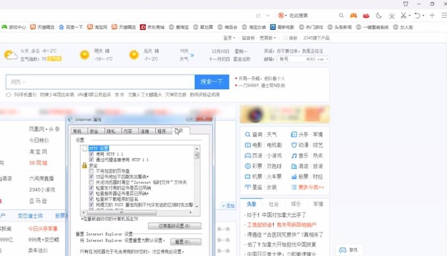The width and height of the screenshot is (447, 256).
Task: Open the 聚划算 bookmark
Action: point(203,27)
